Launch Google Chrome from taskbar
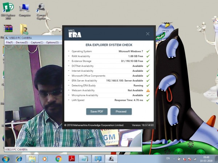 (58, 159)
